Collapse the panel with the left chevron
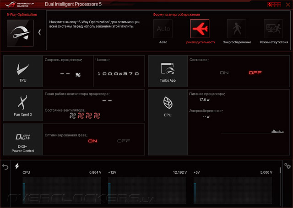293x208 pixels. point(39,32)
